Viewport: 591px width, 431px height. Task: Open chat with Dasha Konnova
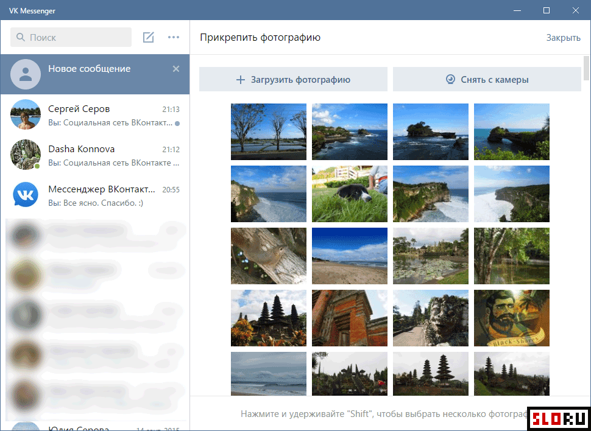tap(95, 155)
